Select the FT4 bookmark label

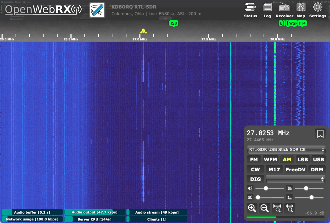coord(302,23)
